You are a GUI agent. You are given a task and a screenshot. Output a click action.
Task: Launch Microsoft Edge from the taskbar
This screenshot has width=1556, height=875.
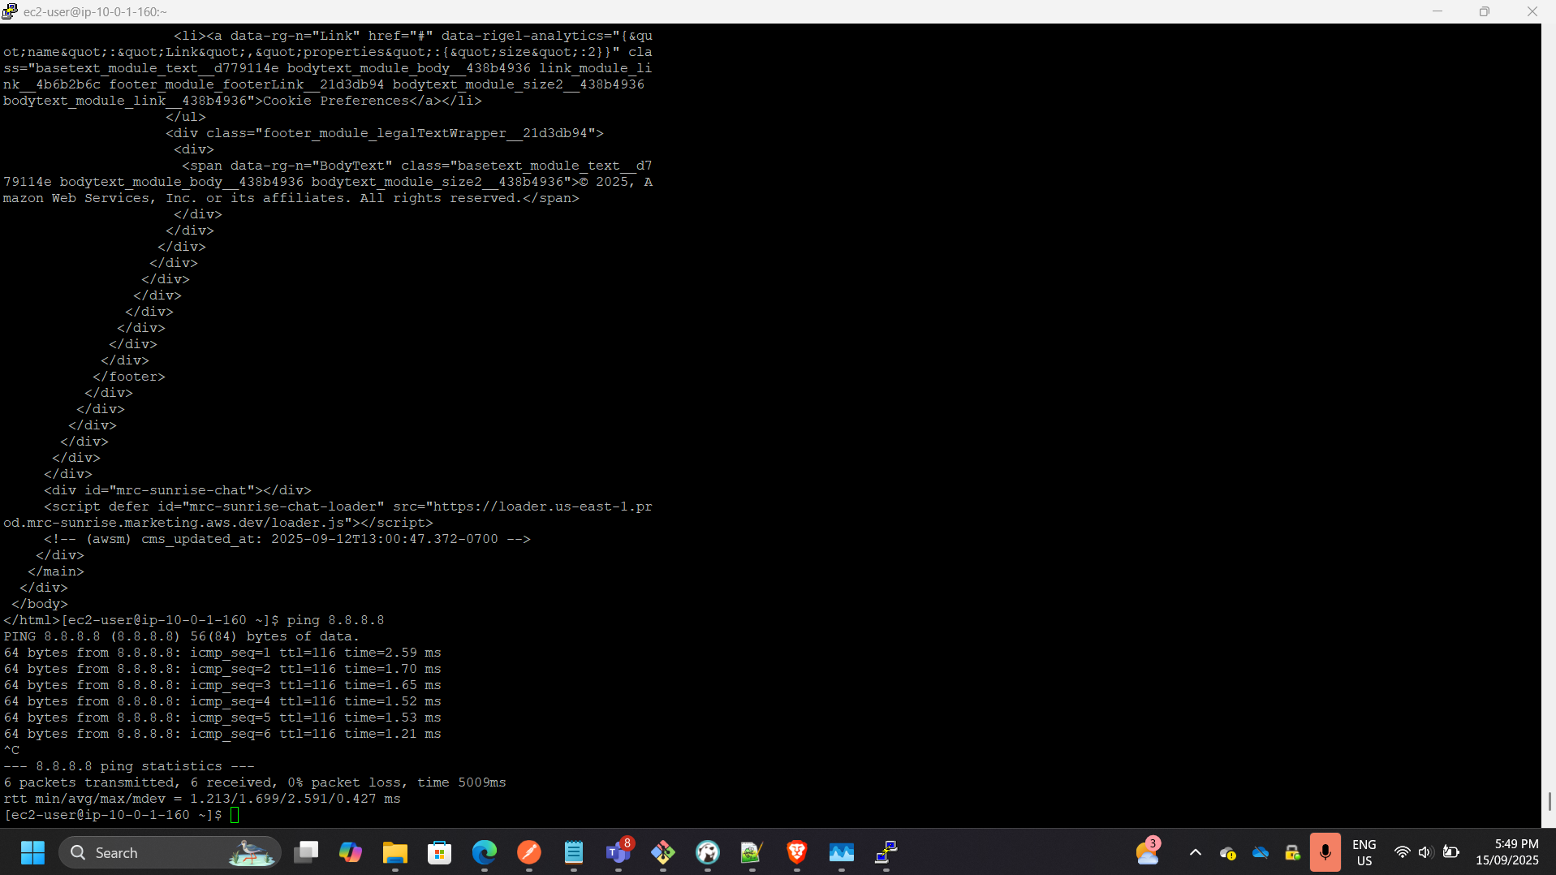485,852
